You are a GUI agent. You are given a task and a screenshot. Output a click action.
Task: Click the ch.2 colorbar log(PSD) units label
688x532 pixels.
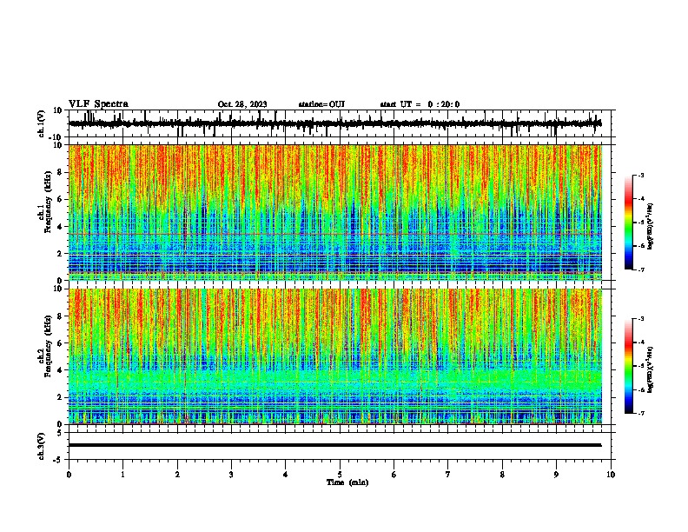[x=650, y=369]
